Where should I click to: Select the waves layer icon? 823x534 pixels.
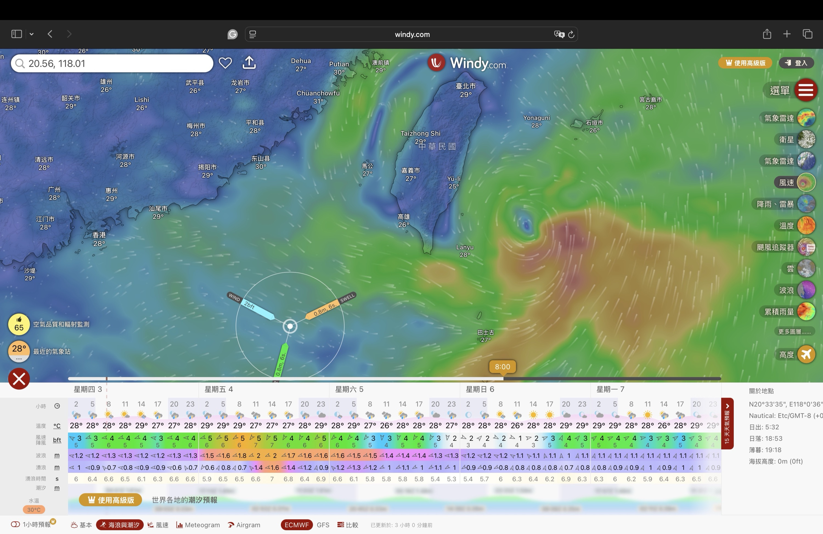[806, 290]
